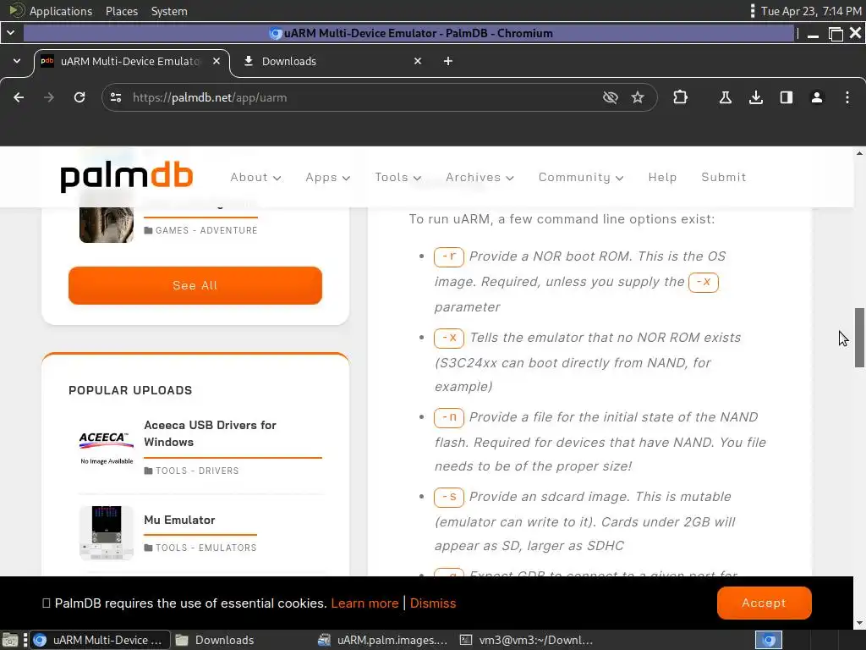The height and width of the screenshot is (650, 866).
Task: Click the Chromium tray icon in taskbar
Action: [769, 640]
